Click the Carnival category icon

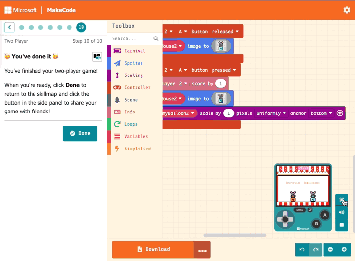coord(117,51)
